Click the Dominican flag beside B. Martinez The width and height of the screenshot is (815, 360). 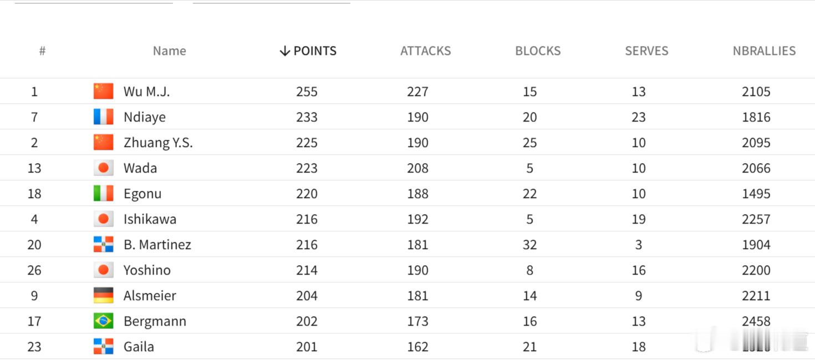pos(103,244)
